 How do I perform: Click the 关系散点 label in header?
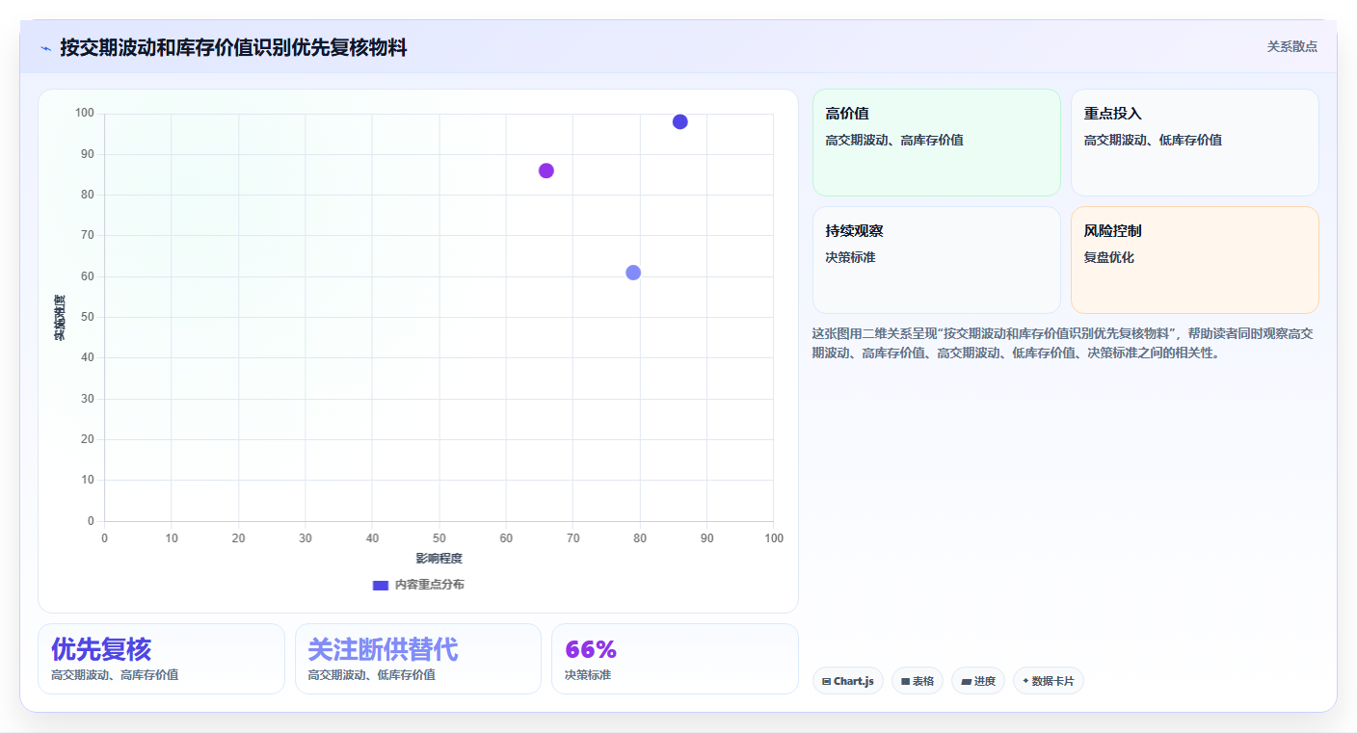pos(1291,46)
